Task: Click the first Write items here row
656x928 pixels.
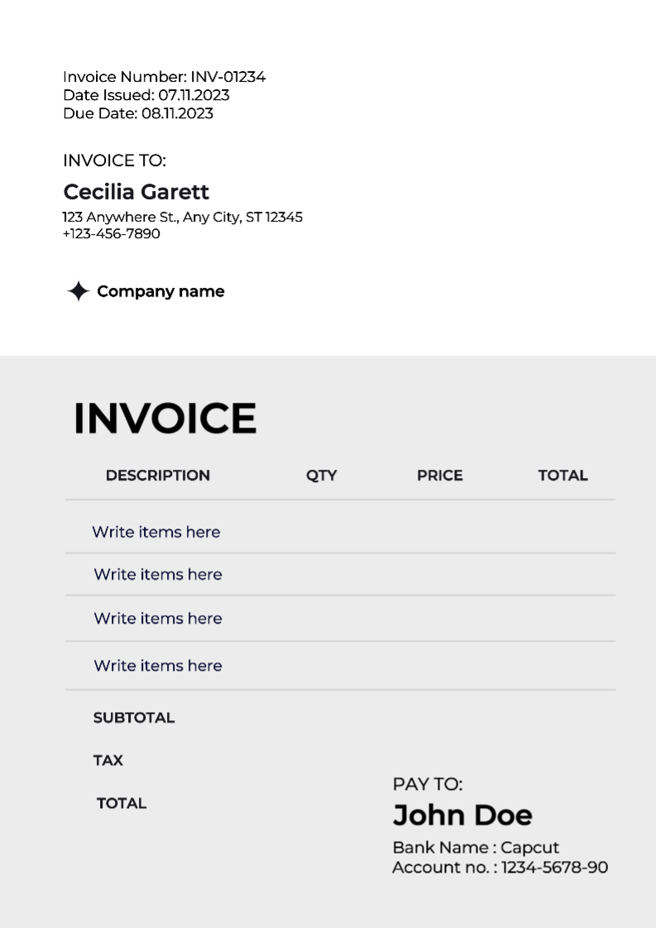Action: tap(156, 532)
